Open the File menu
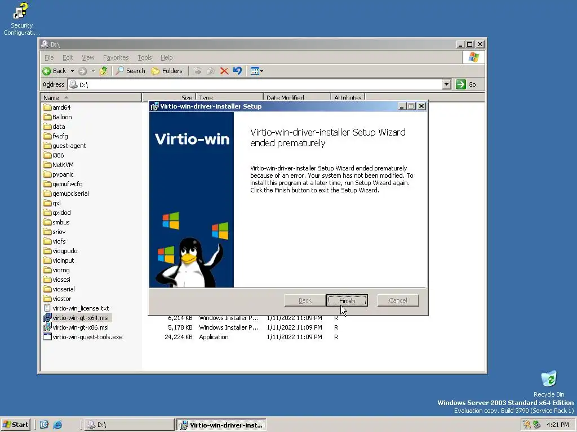577x432 pixels. tap(49, 57)
